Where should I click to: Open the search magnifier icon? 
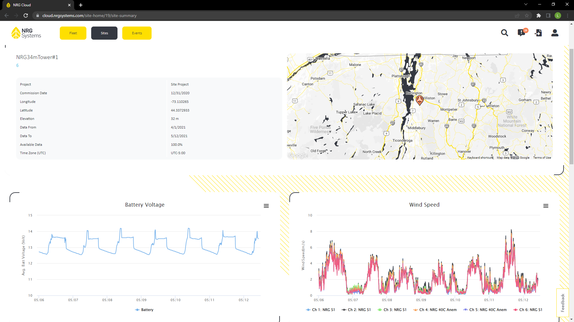point(505,33)
